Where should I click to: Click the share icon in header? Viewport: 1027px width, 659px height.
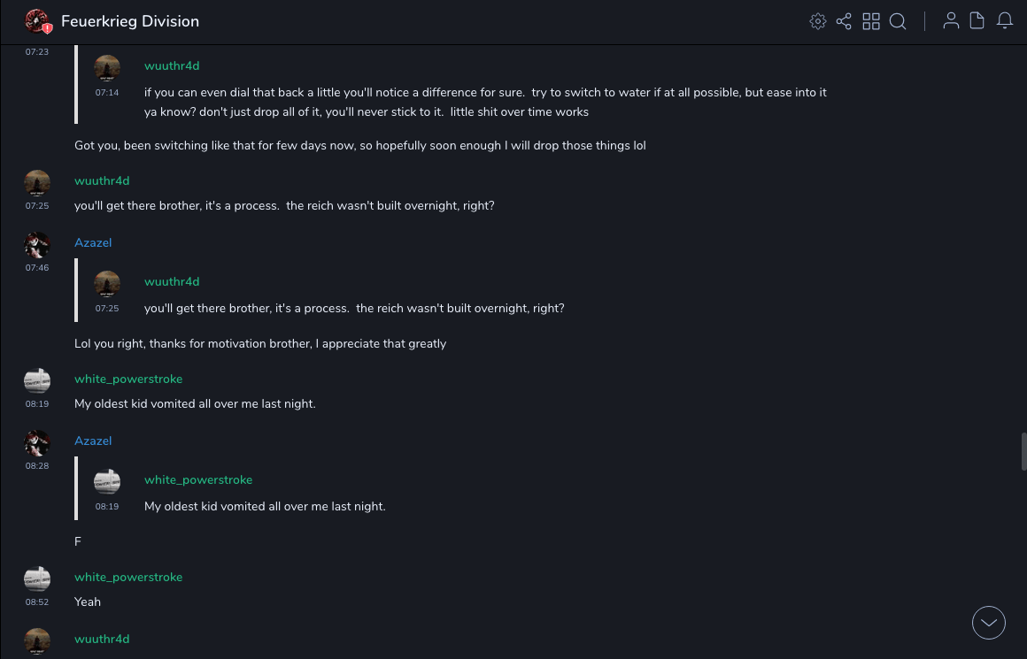pyautogui.click(x=844, y=21)
